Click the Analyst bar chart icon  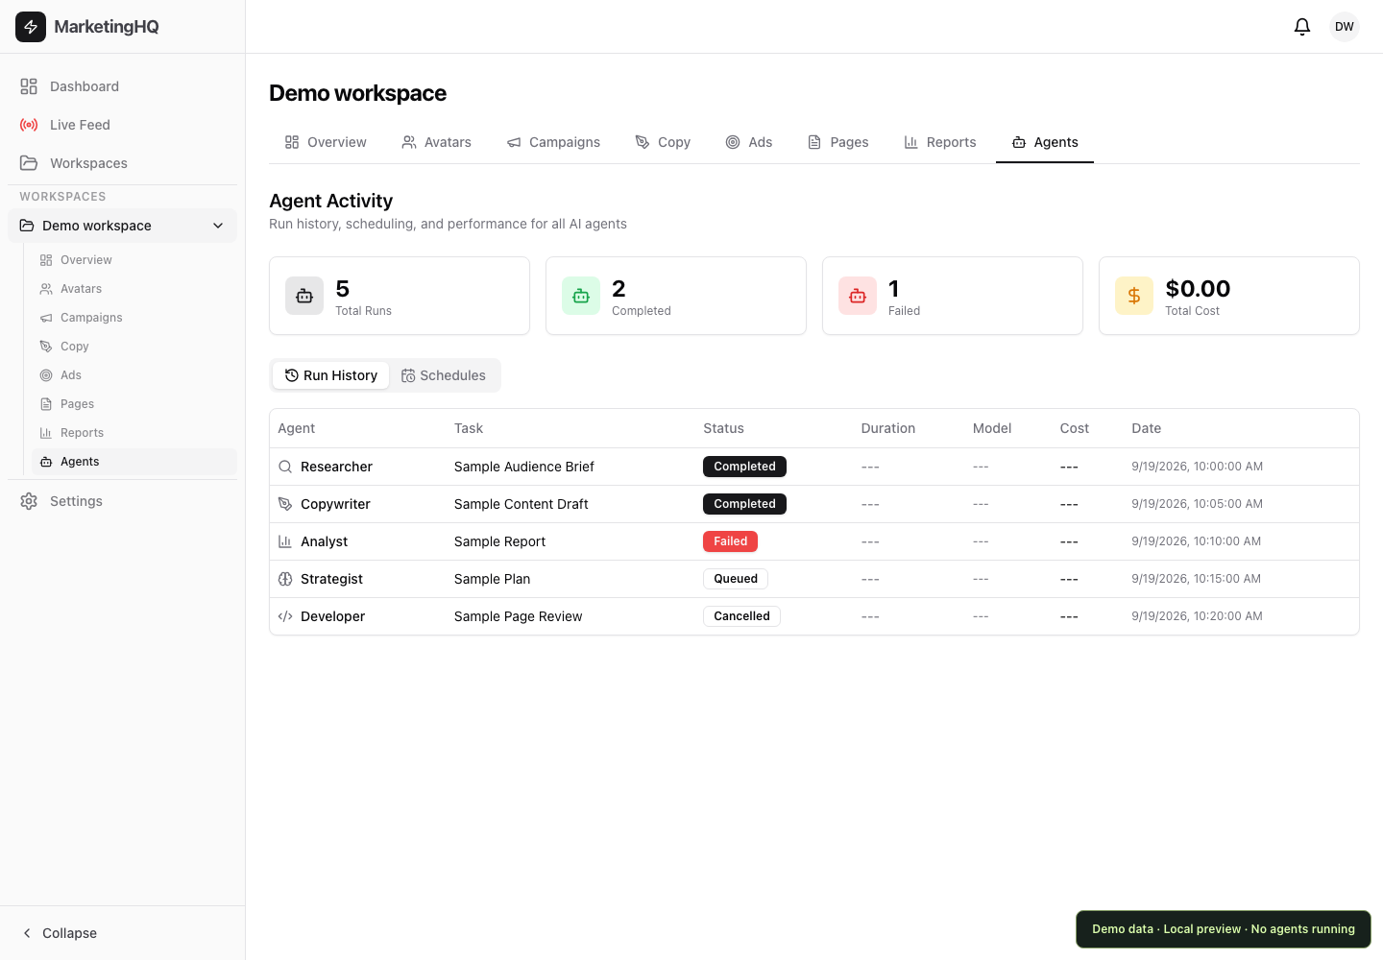285,541
